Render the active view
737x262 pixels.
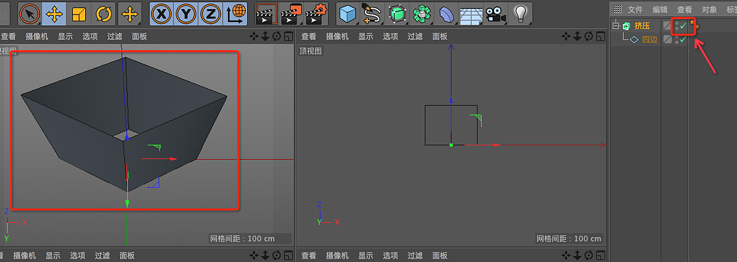click(x=266, y=14)
